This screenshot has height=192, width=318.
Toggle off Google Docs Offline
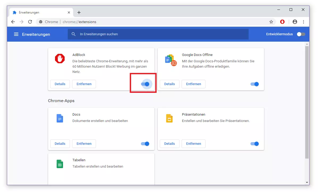pyautogui.click(x=255, y=84)
